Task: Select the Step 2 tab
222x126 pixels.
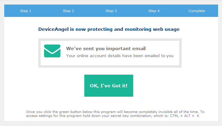Action: tap(68, 11)
